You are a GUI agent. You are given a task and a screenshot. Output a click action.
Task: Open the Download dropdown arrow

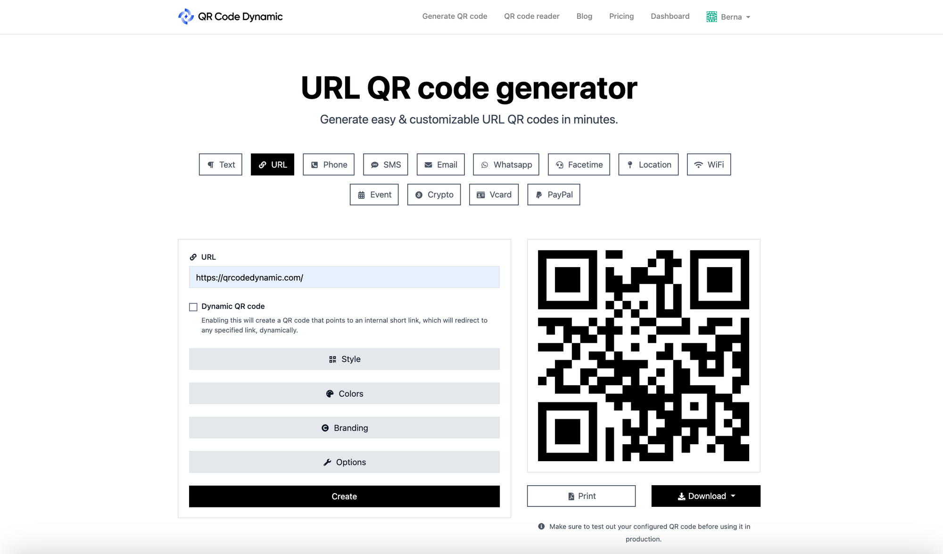[x=733, y=496]
